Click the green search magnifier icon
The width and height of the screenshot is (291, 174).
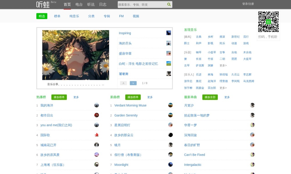pyautogui.click(x=169, y=4)
